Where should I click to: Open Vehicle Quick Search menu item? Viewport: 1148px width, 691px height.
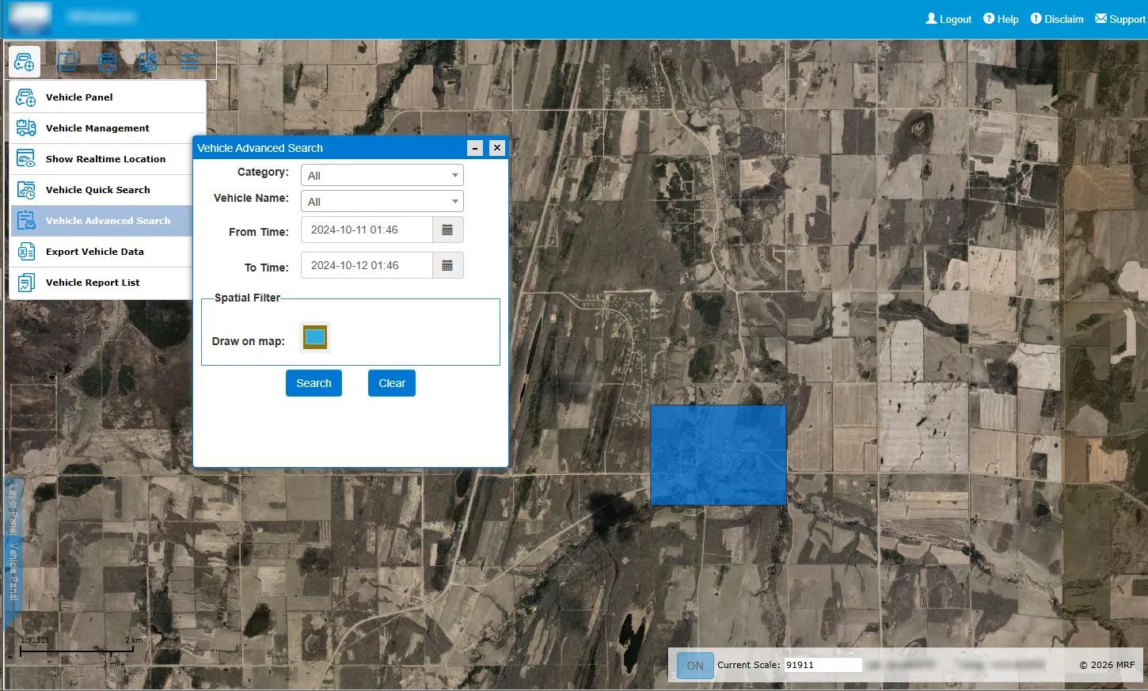[101, 190]
